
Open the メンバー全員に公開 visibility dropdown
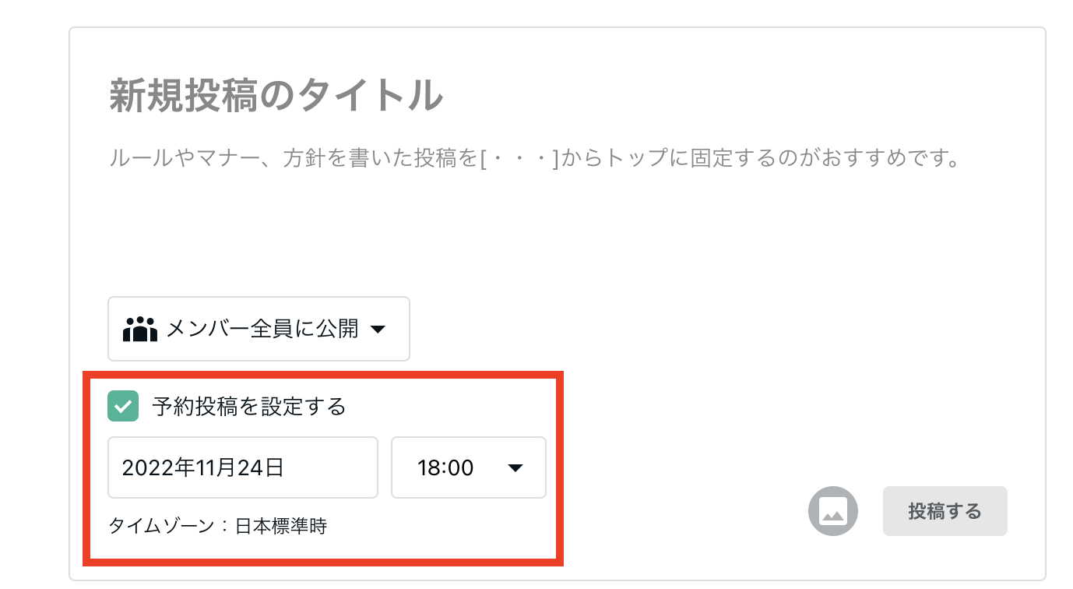point(259,329)
